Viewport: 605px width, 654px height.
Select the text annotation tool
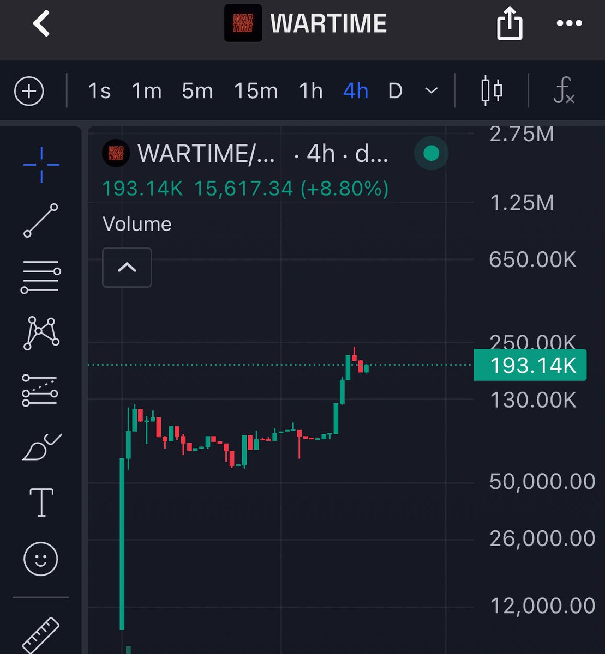pyautogui.click(x=41, y=502)
